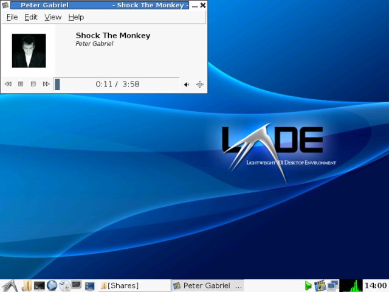389x292 pixels.
Task: Click the four-arrow expand icon
Action: tap(200, 85)
